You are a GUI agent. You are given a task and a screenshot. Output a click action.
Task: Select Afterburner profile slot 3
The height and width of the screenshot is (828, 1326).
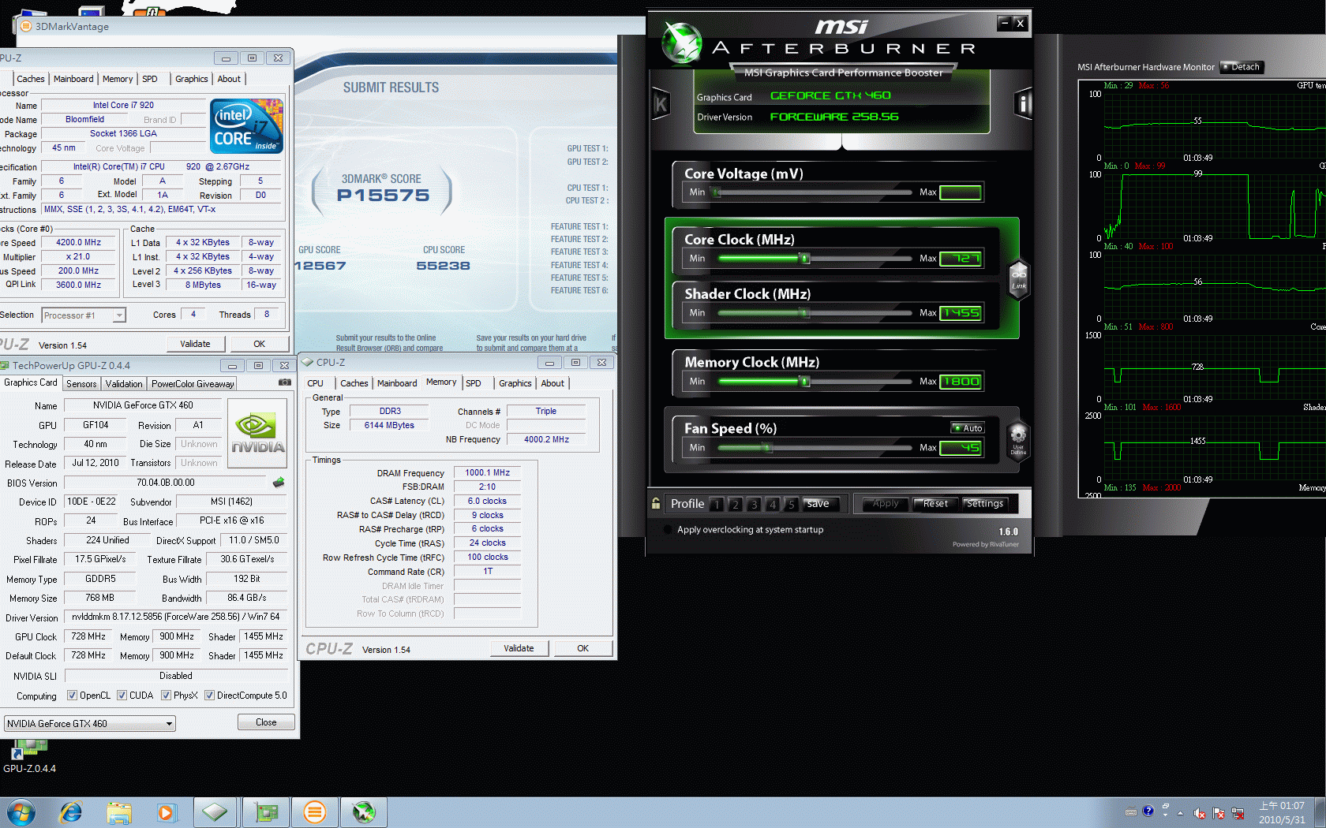[754, 505]
